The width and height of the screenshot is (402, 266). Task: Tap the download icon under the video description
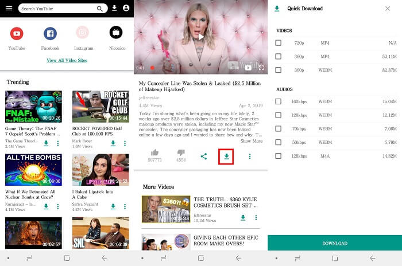(226, 157)
